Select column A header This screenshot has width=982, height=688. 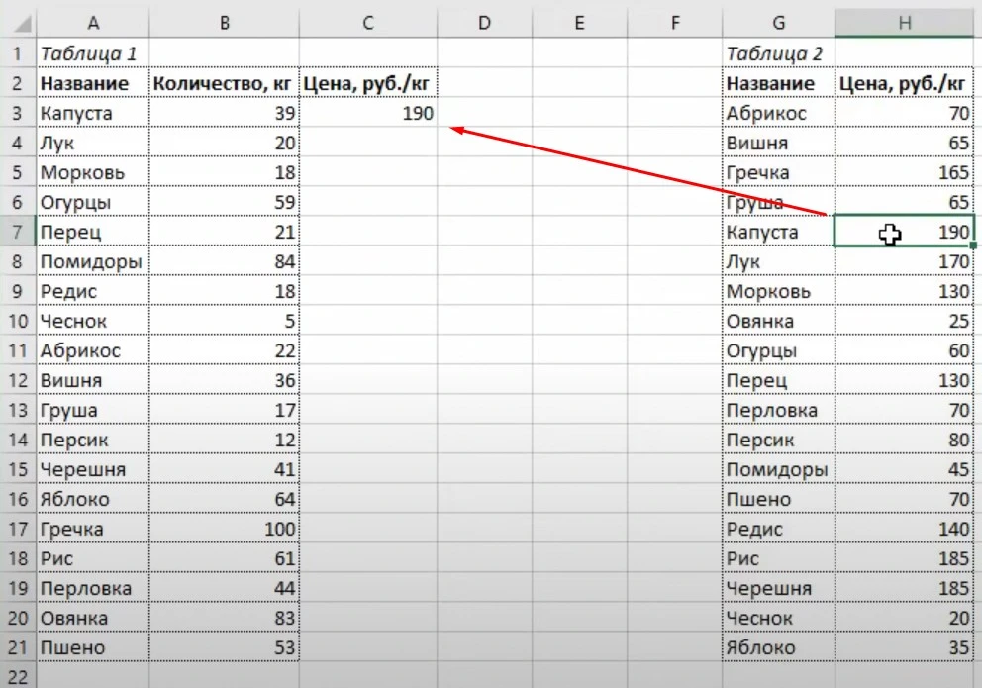tap(92, 22)
